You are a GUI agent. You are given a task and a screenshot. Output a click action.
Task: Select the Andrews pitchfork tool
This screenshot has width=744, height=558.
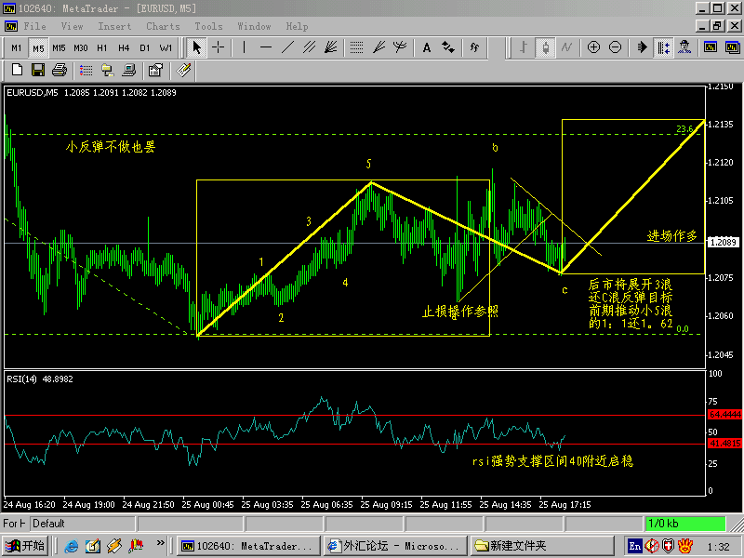(400, 47)
